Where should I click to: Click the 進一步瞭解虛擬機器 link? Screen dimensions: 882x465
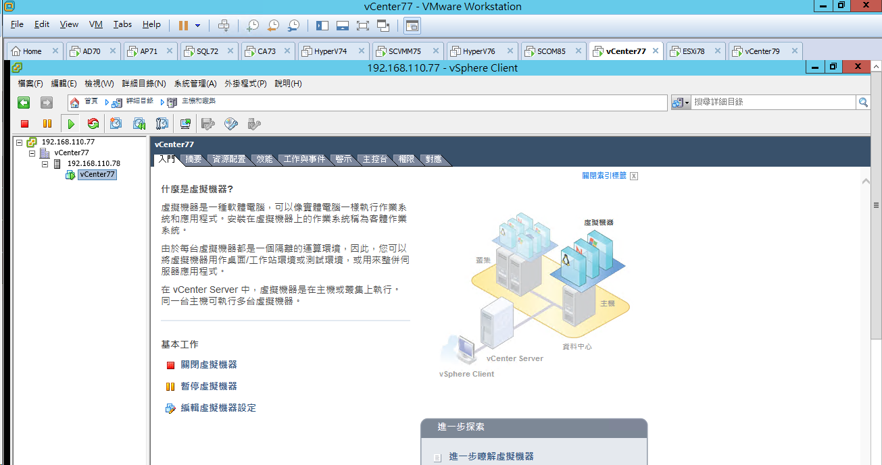[x=491, y=456]
